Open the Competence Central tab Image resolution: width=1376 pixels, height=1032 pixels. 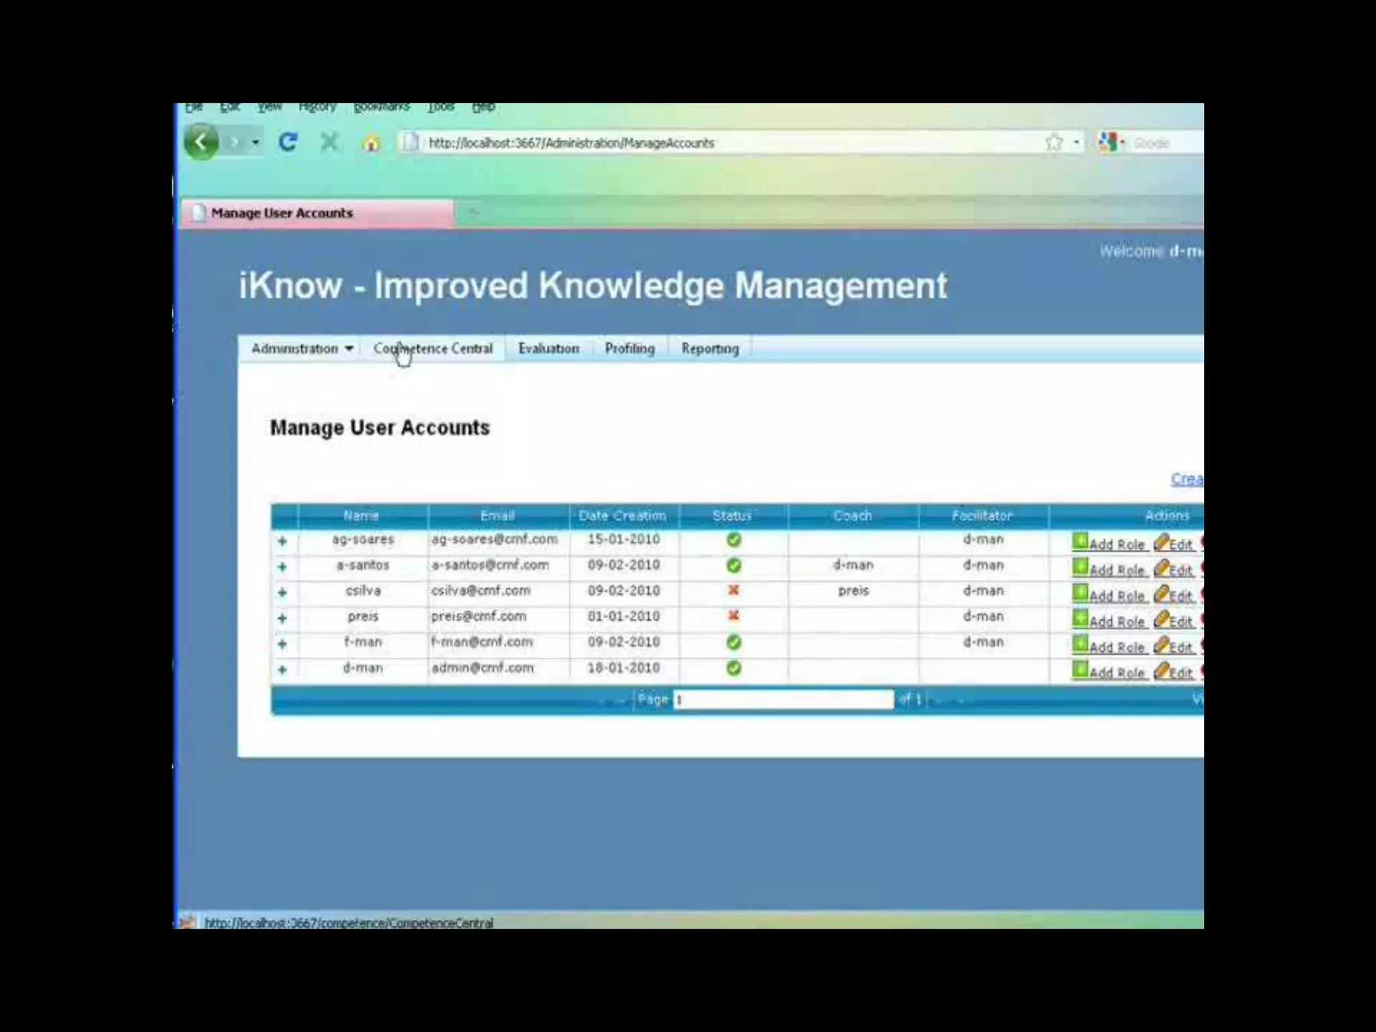[x=433, y=349]
